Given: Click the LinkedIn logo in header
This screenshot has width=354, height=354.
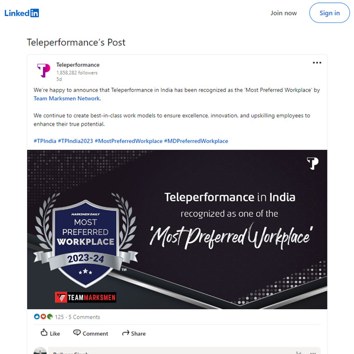Looking at the screenshot, I should click(22, 13).
